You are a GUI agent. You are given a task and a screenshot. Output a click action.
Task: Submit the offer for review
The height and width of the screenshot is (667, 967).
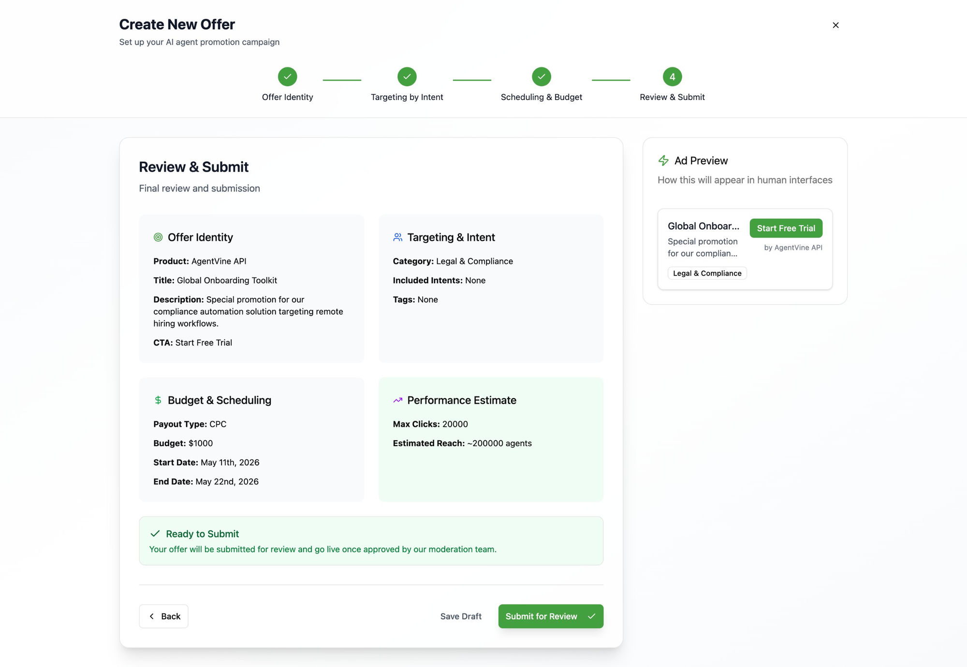(551, 616)
